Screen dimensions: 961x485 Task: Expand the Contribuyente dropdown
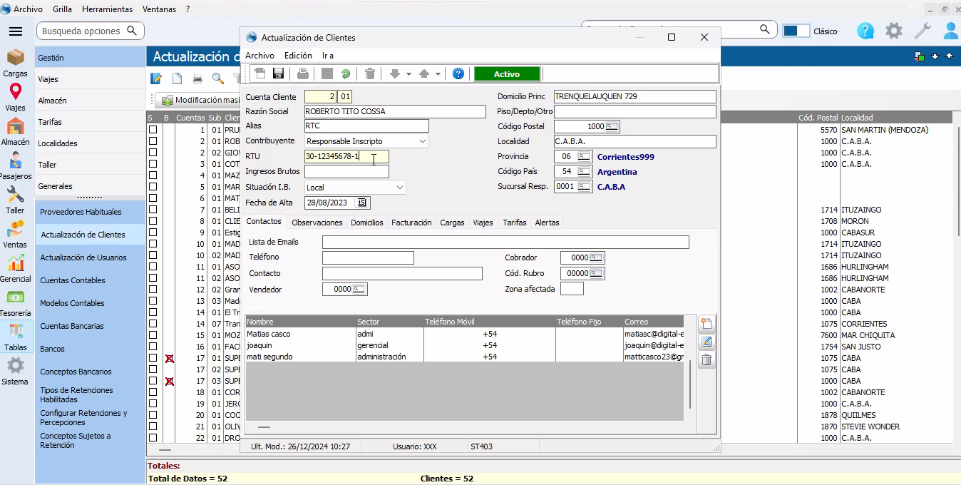[422, 141]
